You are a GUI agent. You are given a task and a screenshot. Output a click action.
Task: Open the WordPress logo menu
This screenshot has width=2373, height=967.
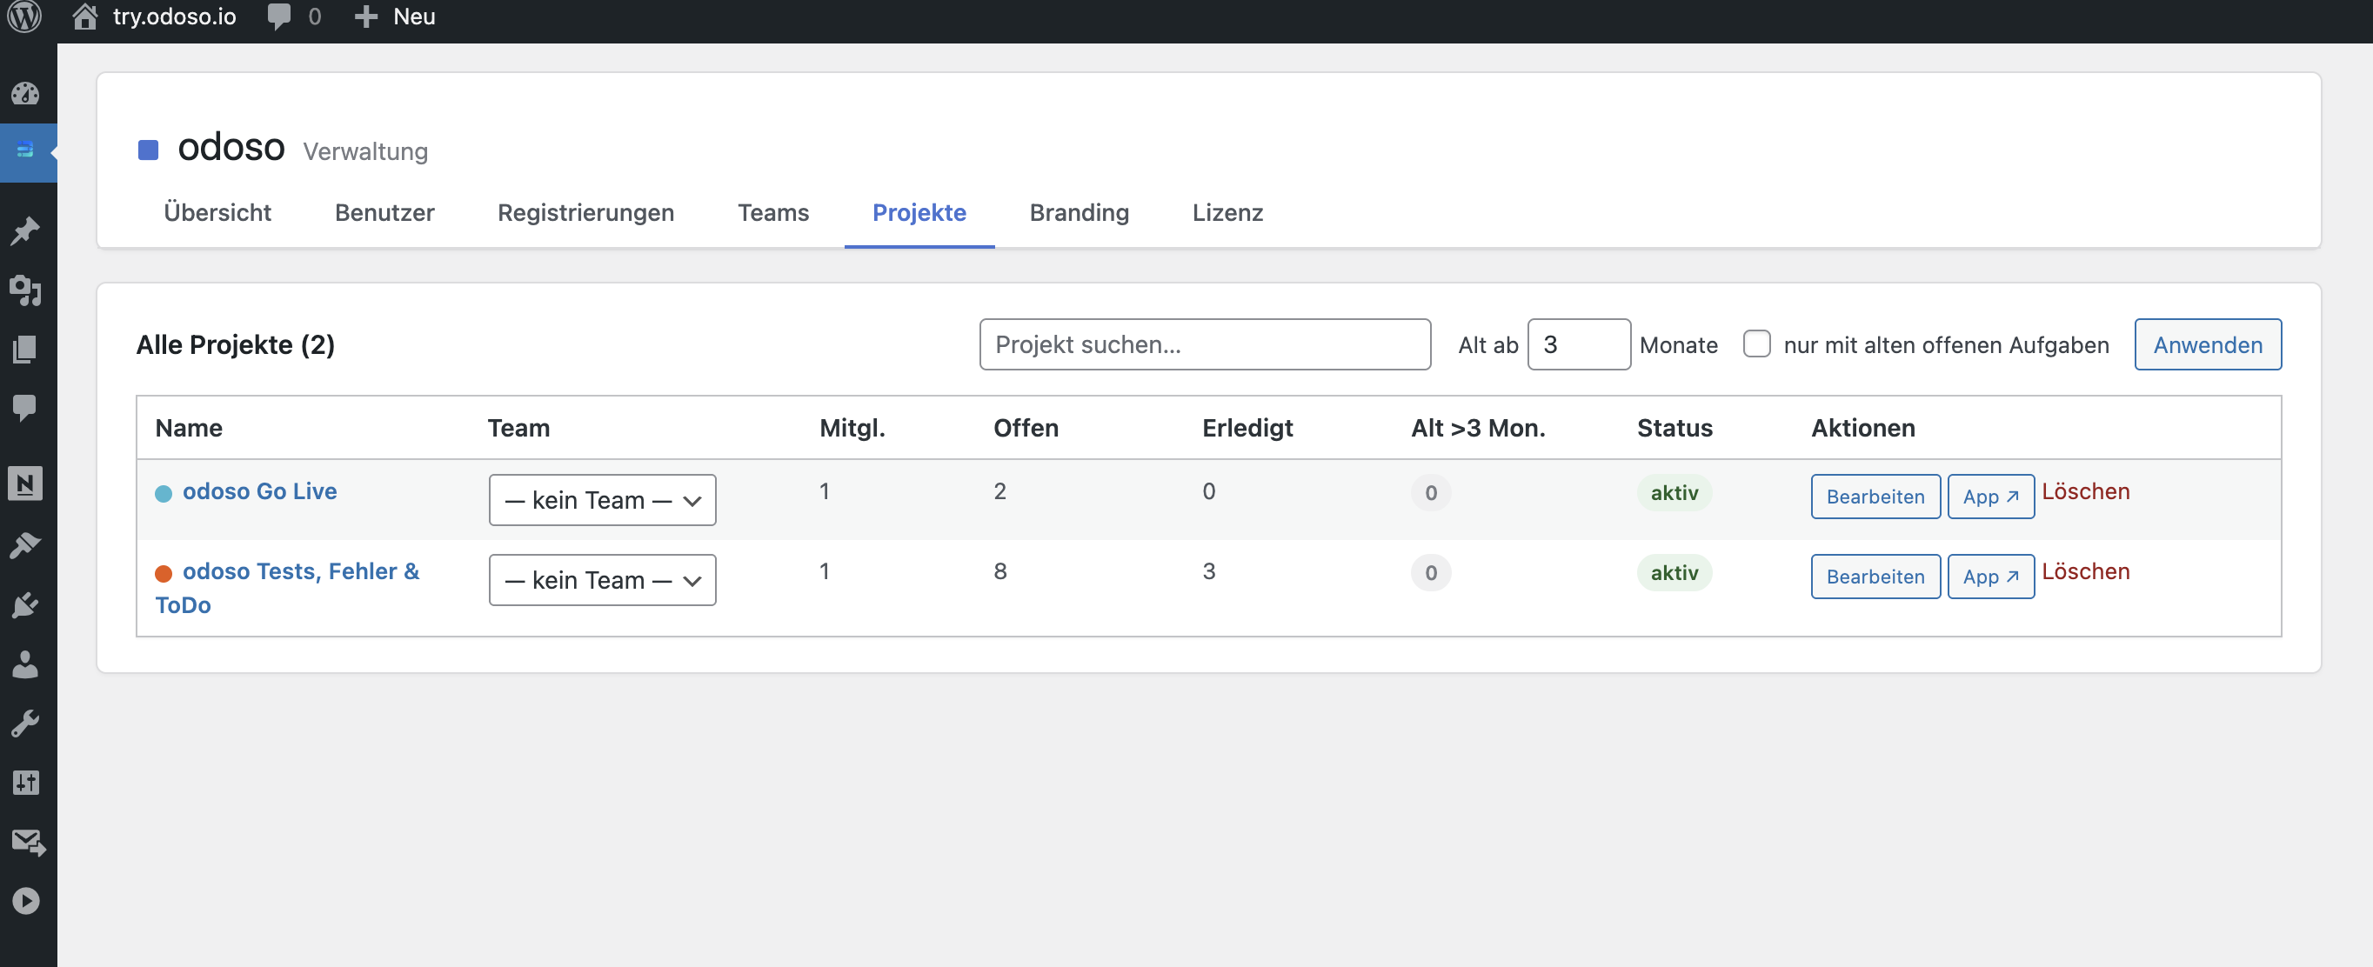[25, 17]
